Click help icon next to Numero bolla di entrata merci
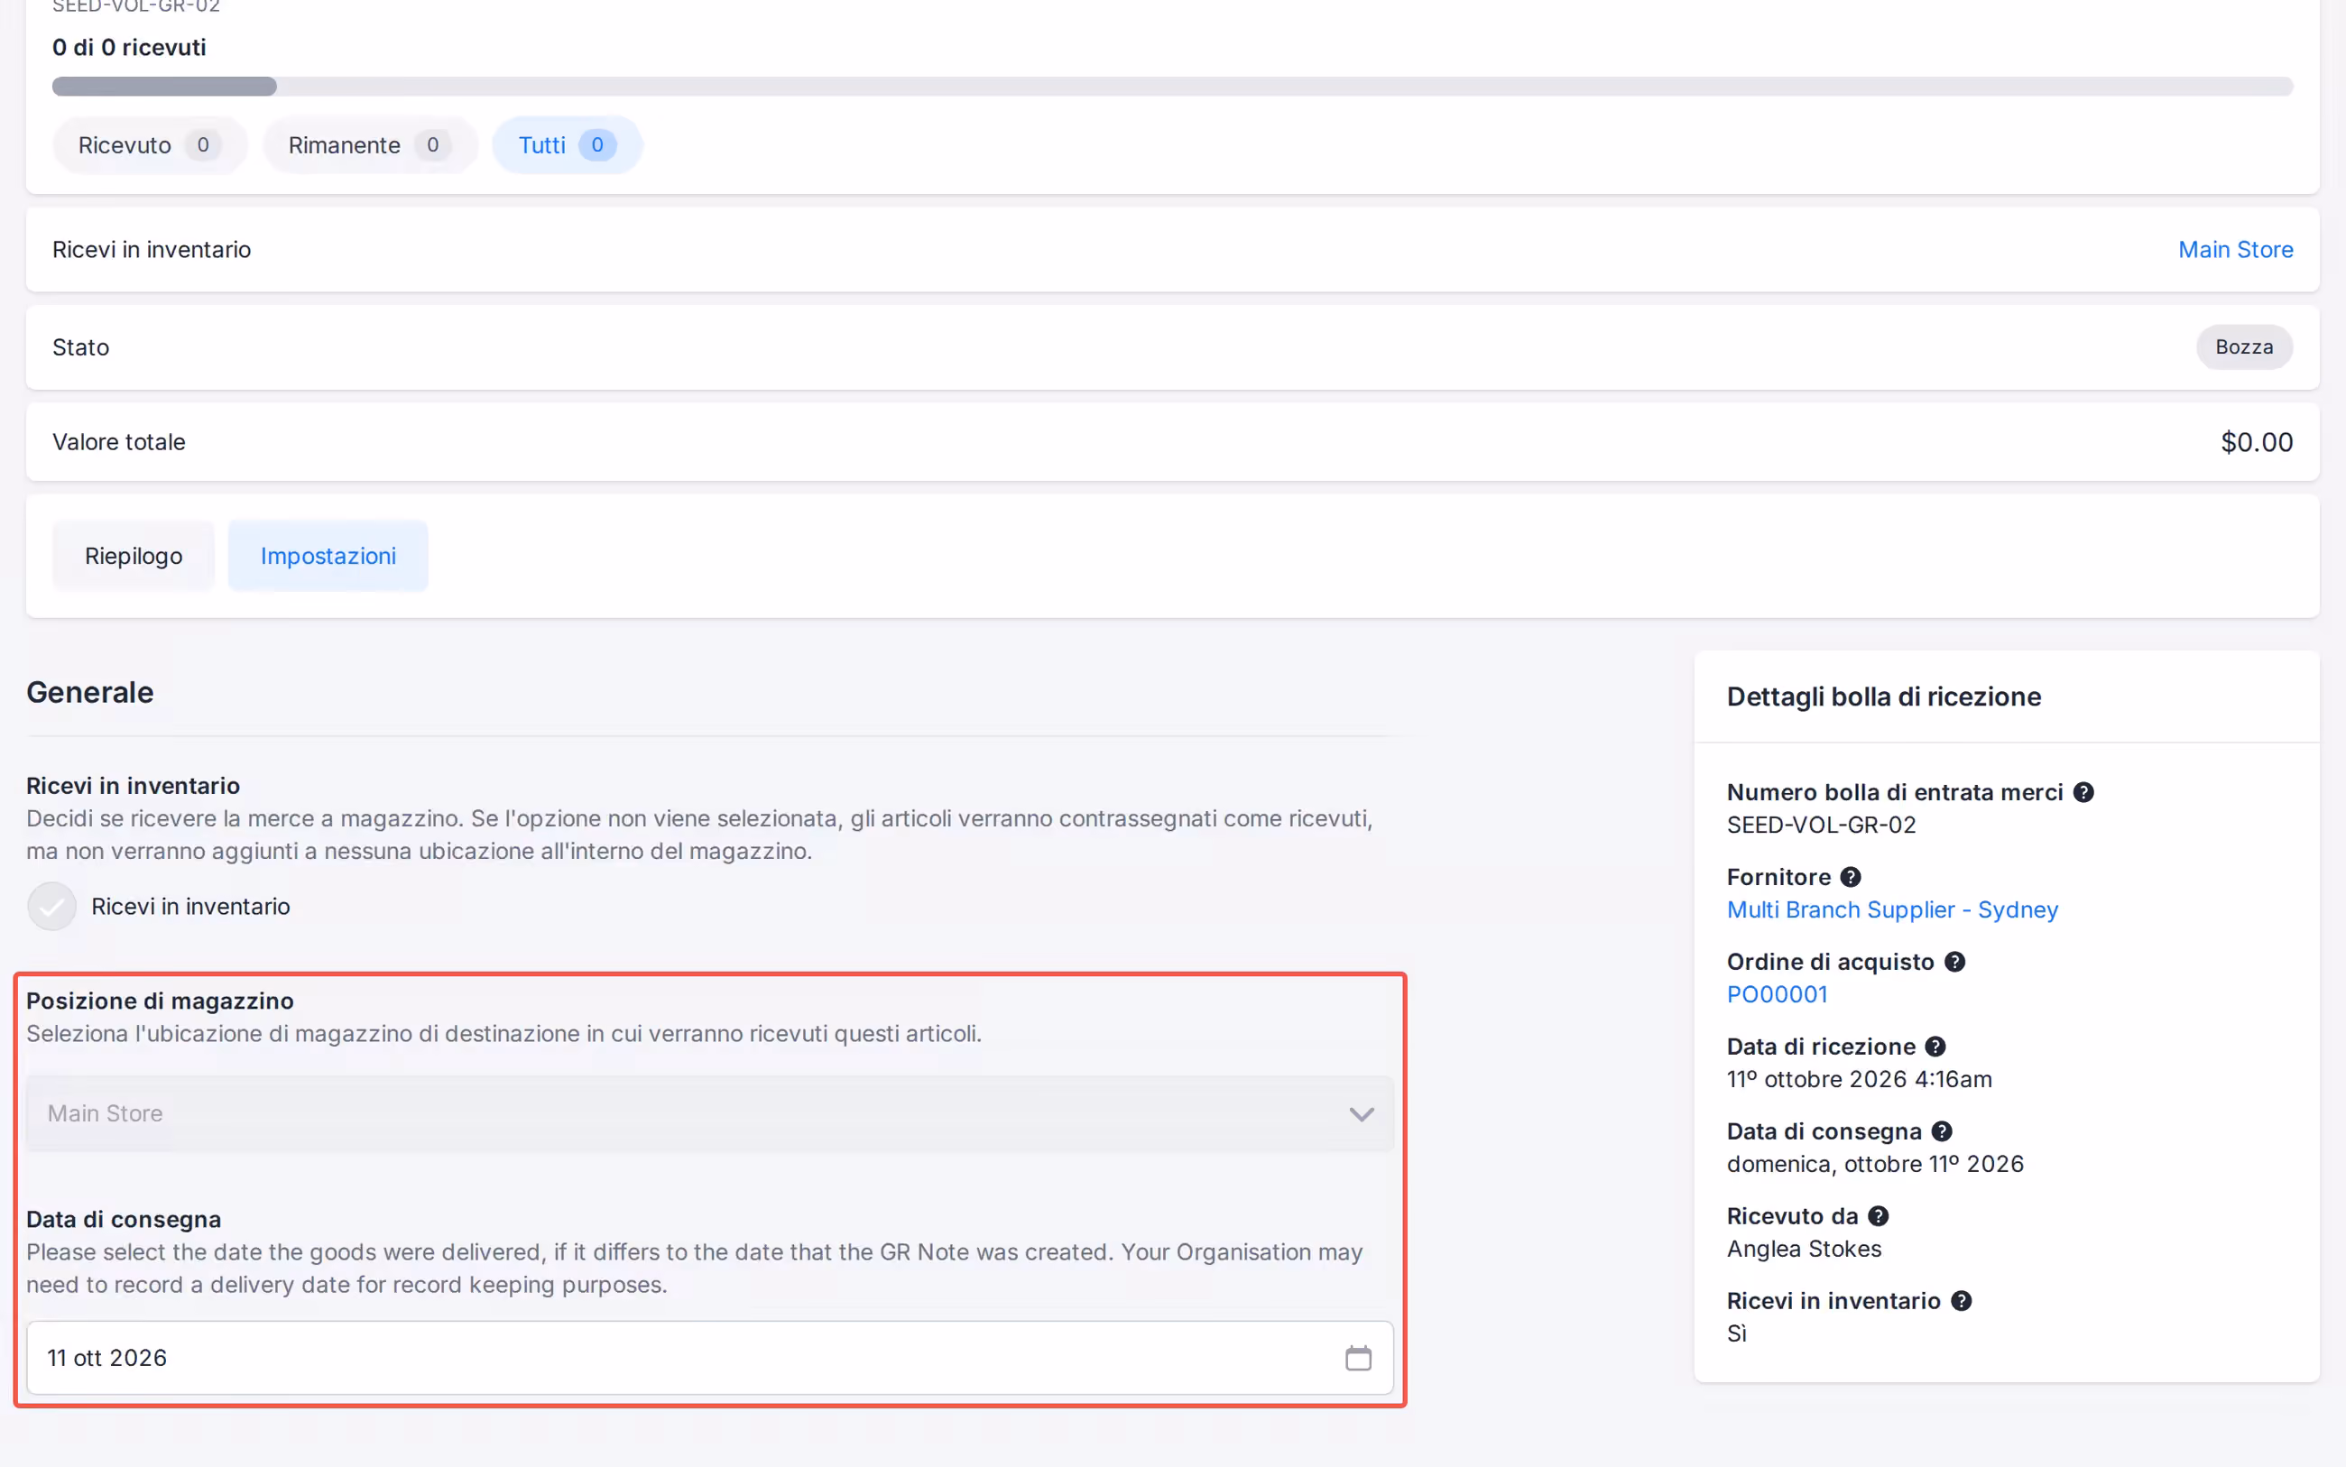The width and height of the screenshot is (2346, 1467). point(2083,793)
